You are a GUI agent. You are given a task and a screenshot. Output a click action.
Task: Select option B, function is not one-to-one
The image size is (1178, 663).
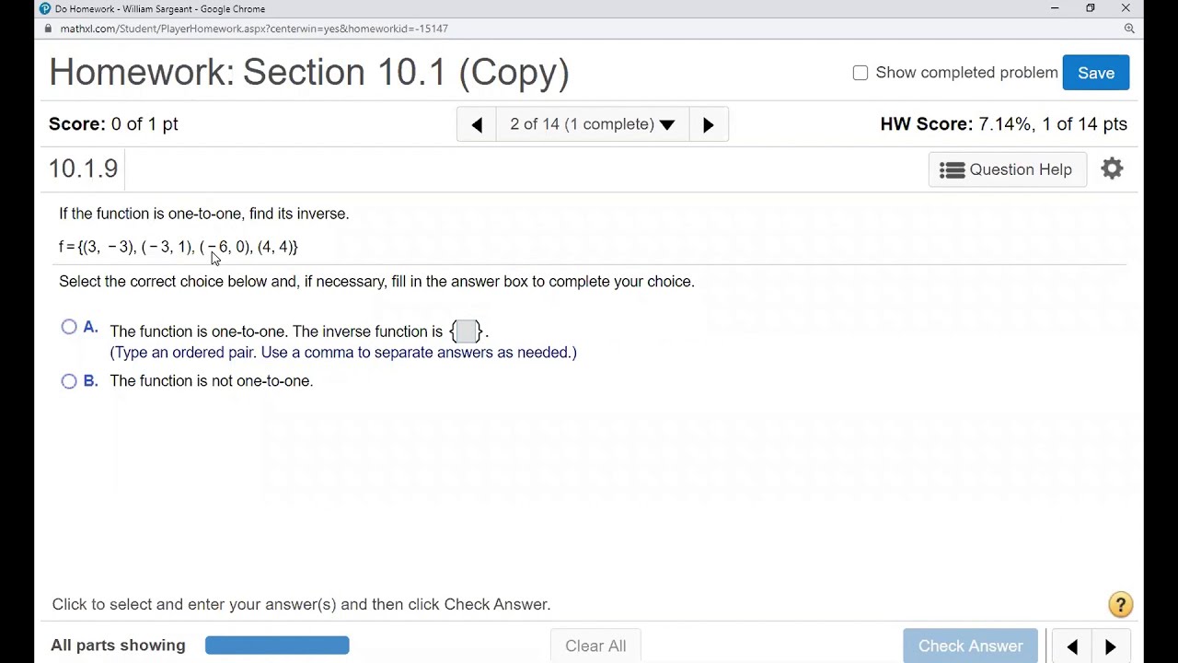69,381
